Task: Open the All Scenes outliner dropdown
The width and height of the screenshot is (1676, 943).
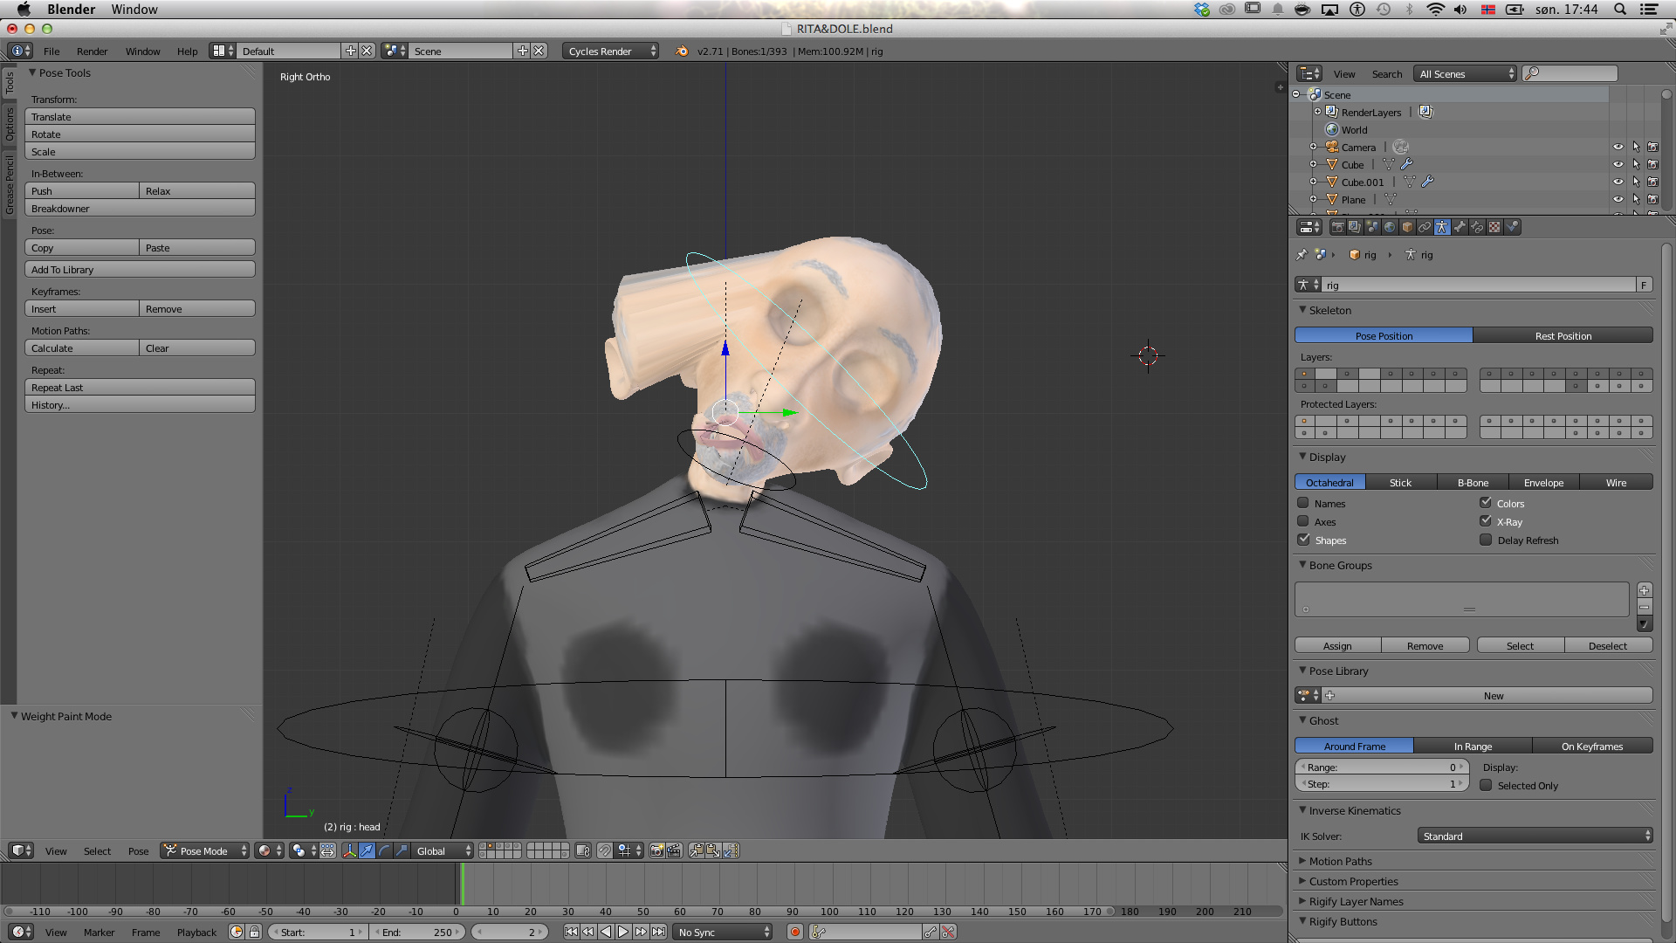Action: 1466,74
